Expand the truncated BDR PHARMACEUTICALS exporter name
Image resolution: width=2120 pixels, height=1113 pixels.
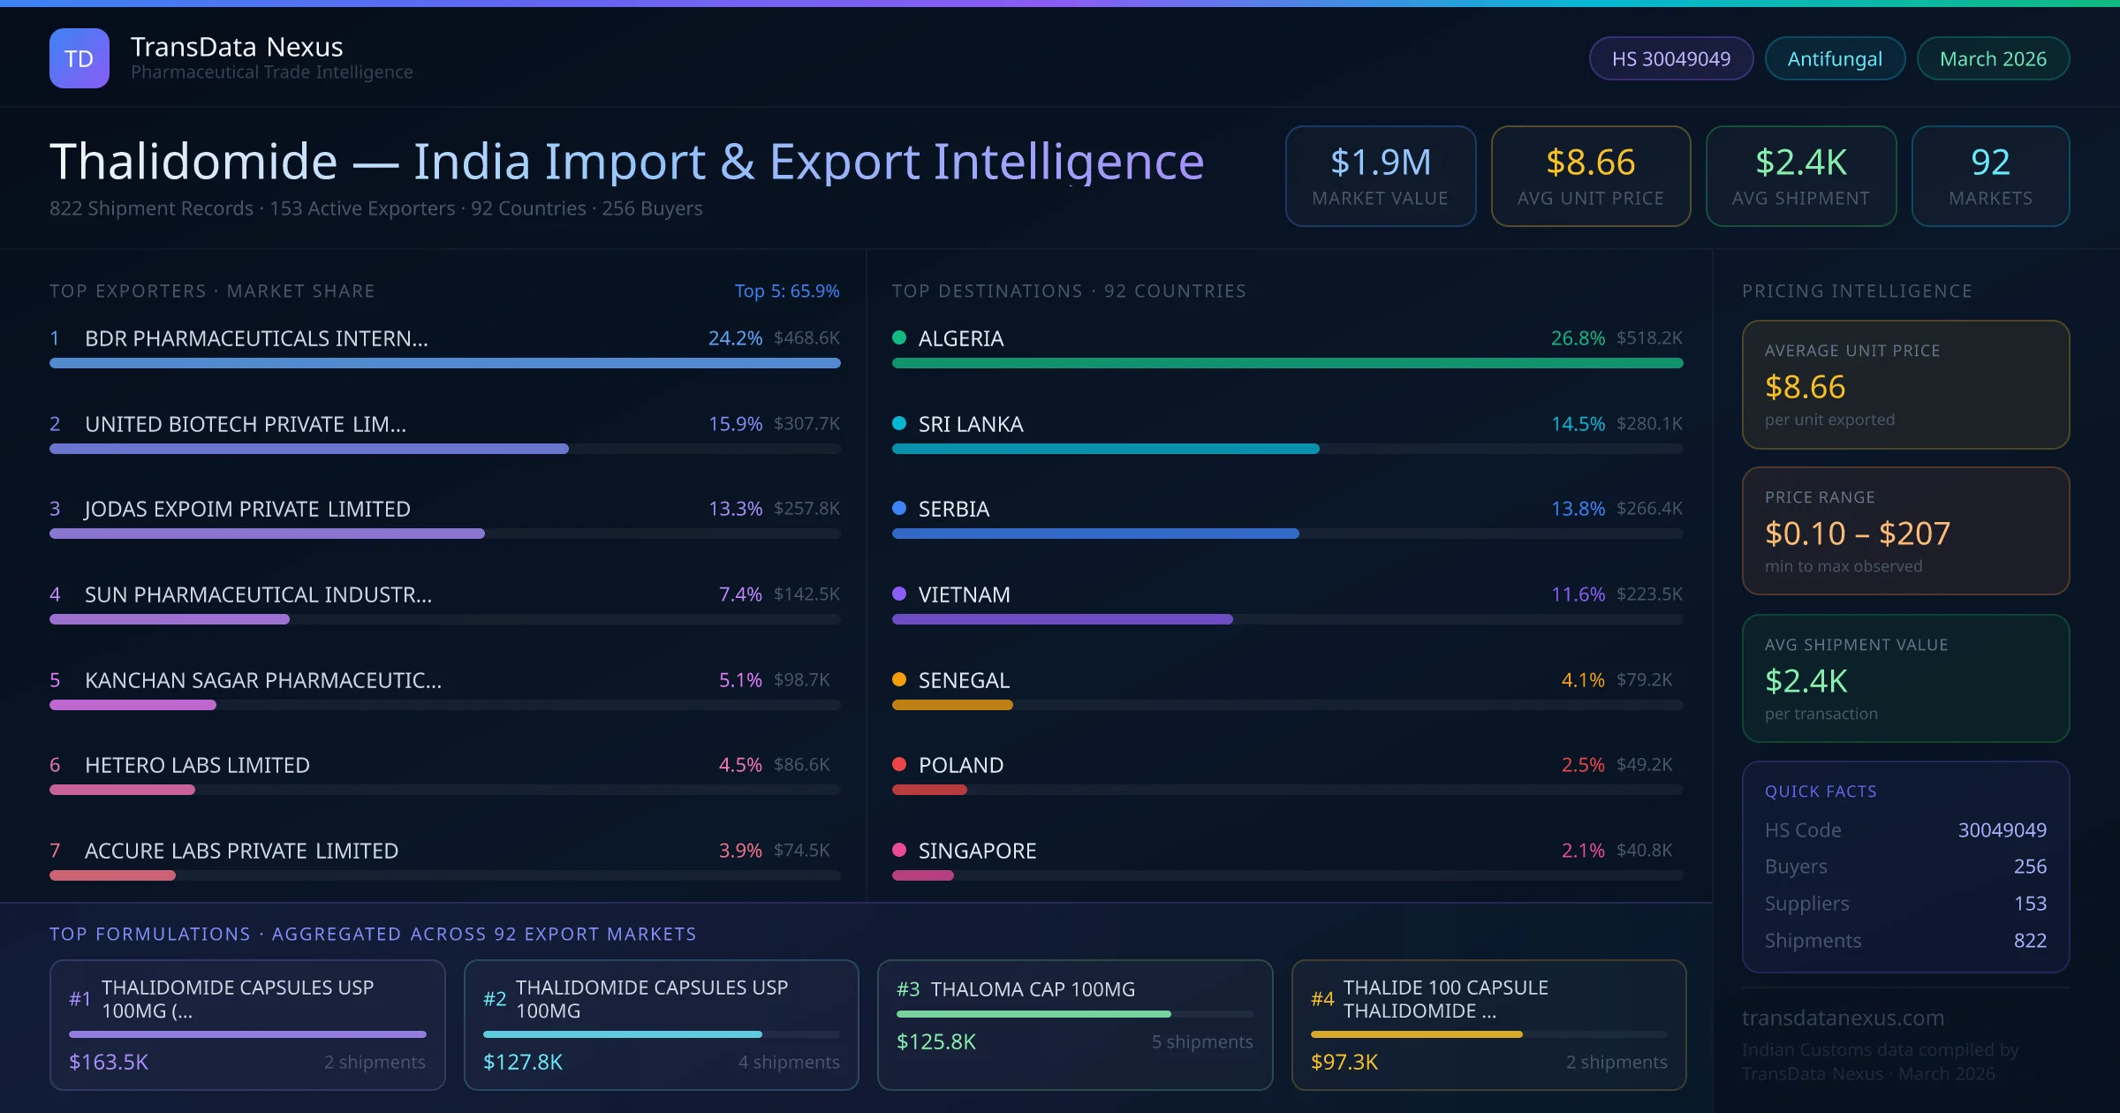pyautogui.click(x=256, y=337)
